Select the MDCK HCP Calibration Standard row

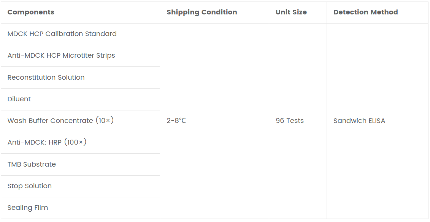62,34
